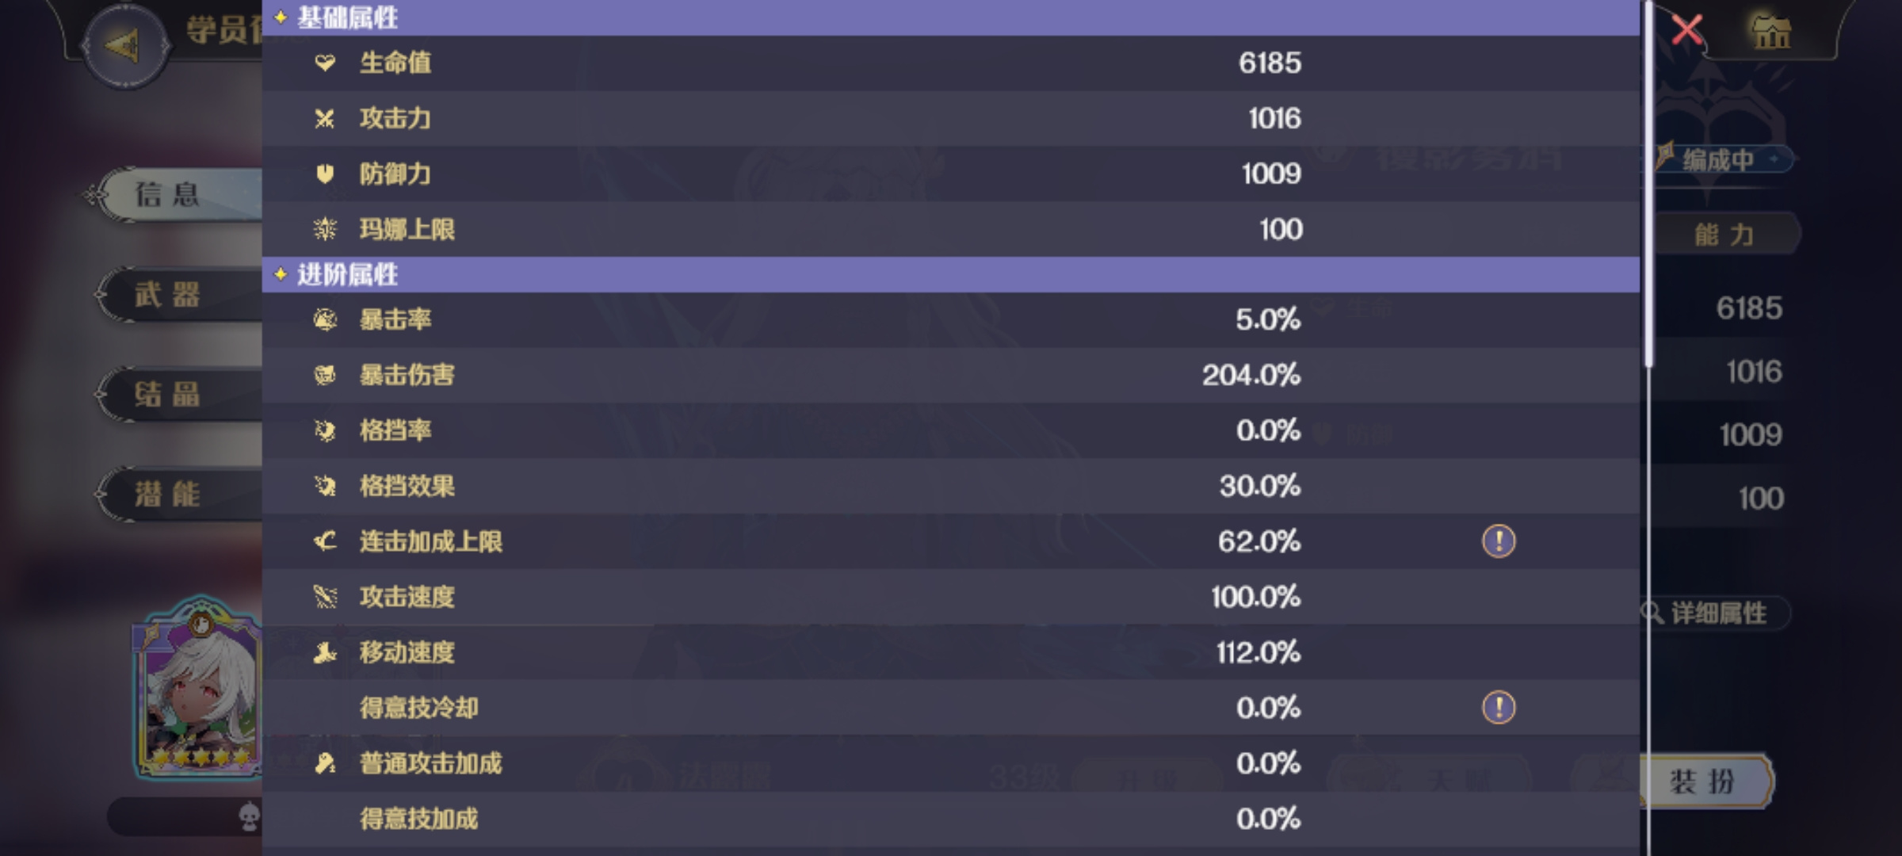Click the 暴击率 icon
This screenshot has height=856, width=1902.
click(x=325, y=319)
